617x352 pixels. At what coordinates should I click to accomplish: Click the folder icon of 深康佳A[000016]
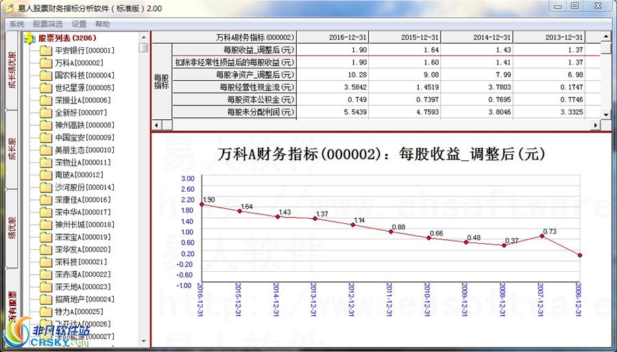(x=46, y=200)
